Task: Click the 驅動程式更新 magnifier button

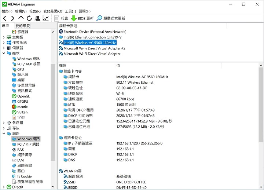Action: (111, 18)
